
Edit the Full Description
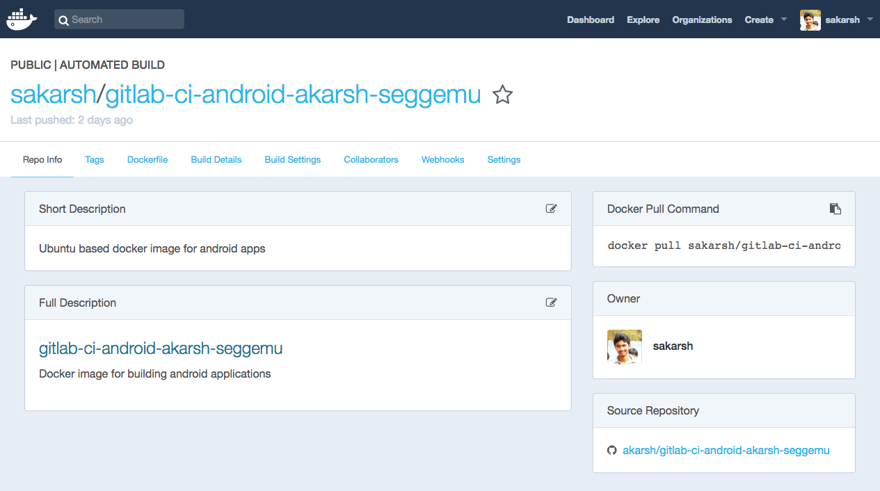pyautogui.click(x=552, y=303)
